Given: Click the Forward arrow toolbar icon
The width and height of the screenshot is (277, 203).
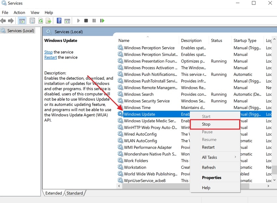Looking at the screenshot, I should pyautogui.click(x=11, y=21).
